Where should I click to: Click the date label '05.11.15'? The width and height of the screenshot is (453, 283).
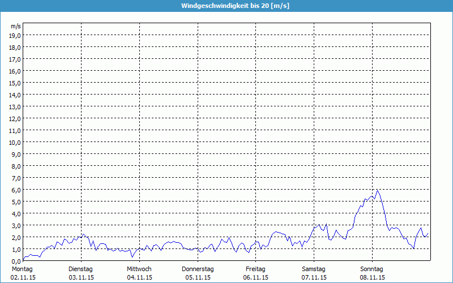pyautogui.click(x=198, y=277)
